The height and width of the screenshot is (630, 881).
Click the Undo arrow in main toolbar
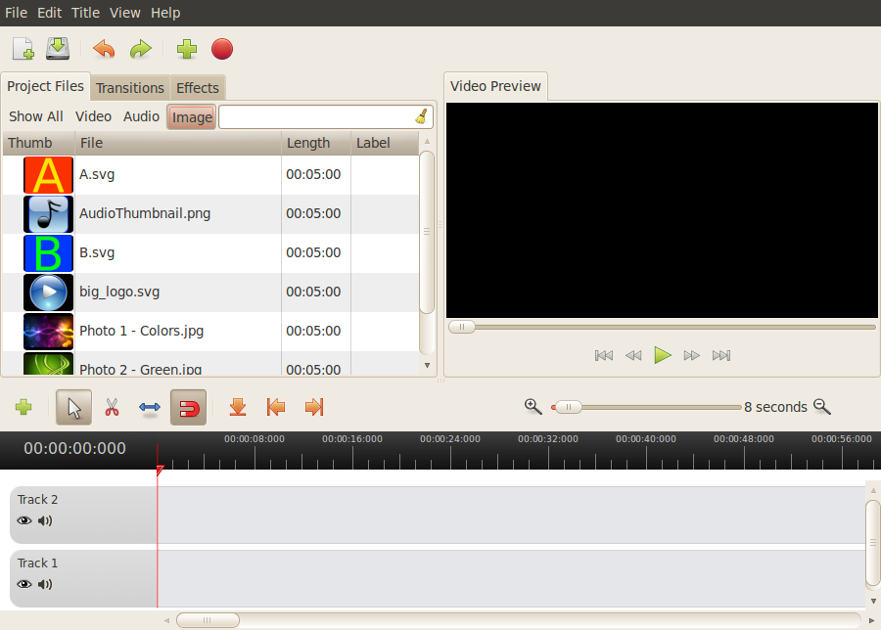(x=104, y=49)
